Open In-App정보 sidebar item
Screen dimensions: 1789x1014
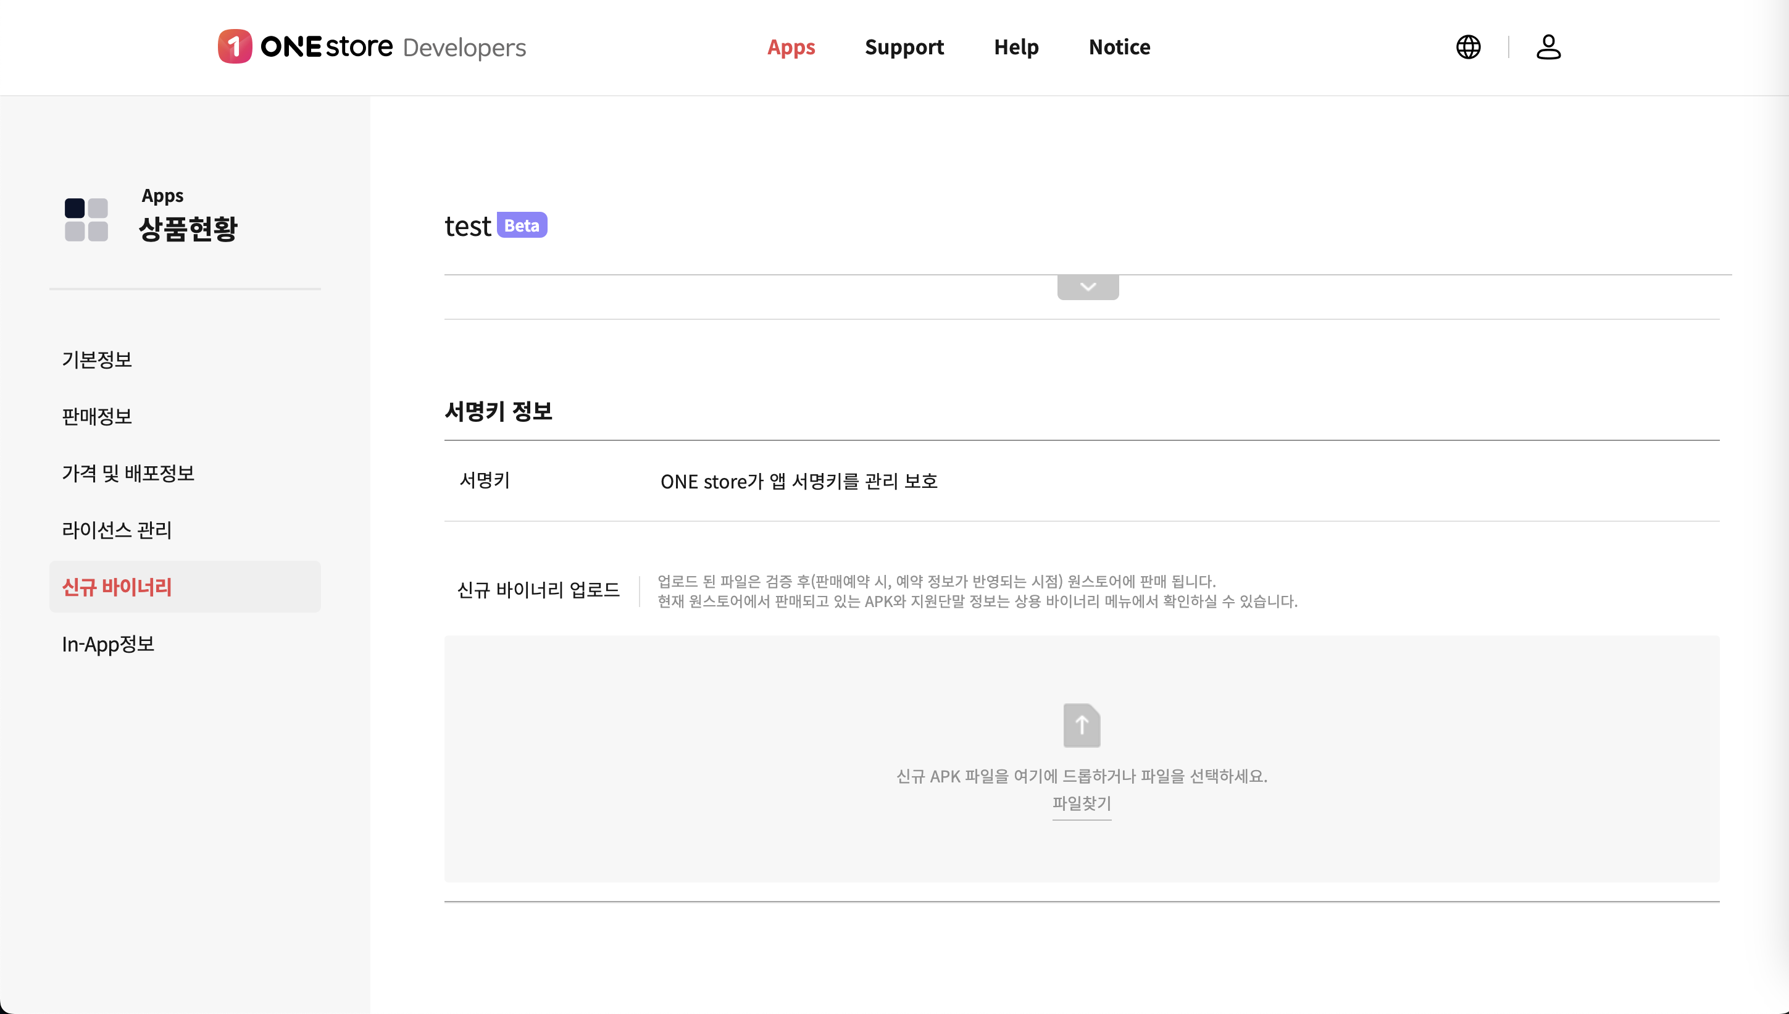108,644
